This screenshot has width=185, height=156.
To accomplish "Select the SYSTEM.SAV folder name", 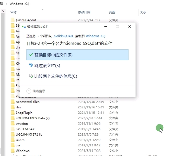I will click(25, 129).
